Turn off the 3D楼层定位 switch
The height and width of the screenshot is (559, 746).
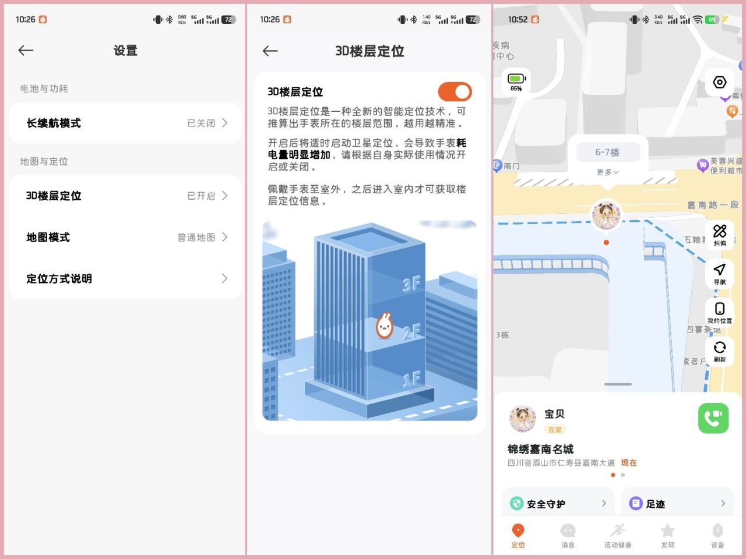click(455, 92)
